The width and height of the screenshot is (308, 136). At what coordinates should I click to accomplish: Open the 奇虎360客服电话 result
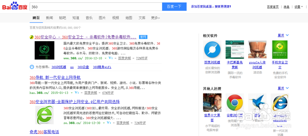click(x=44, y=132)
